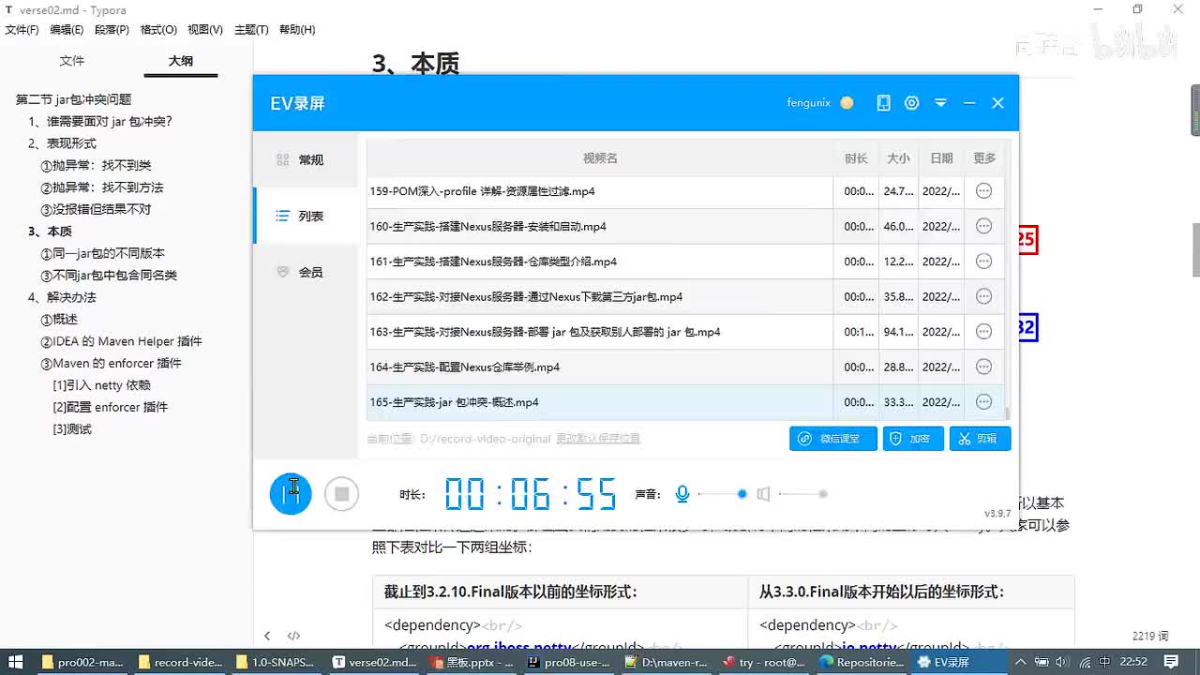The height and width of the screenshot is (675, 1200).
Task: Adjust the speaker volume slider
Action: click(x=803, y=494)
